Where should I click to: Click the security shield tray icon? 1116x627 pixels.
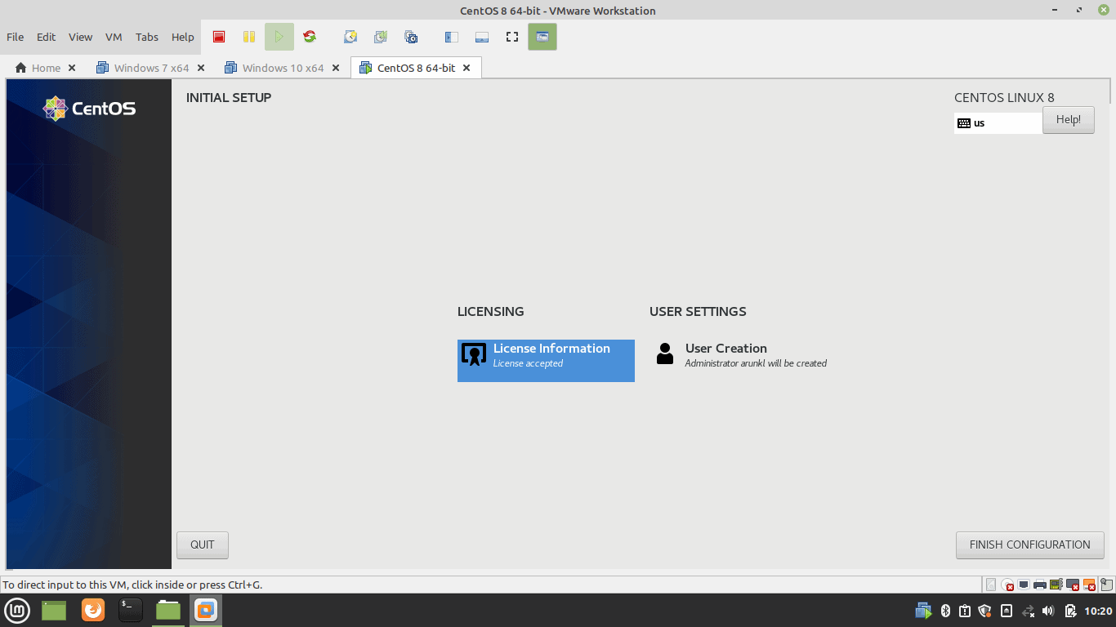point(984,611)
